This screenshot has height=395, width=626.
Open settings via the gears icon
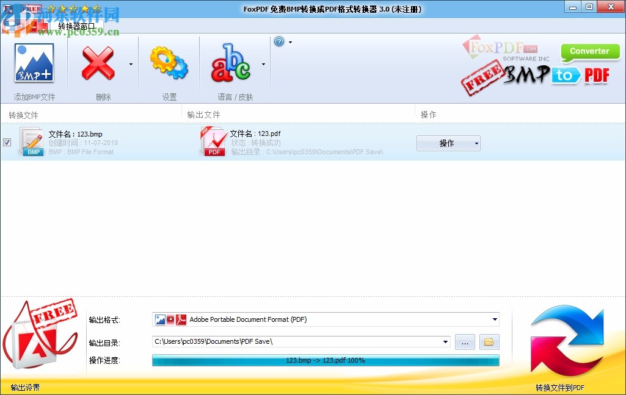(169, 63)
